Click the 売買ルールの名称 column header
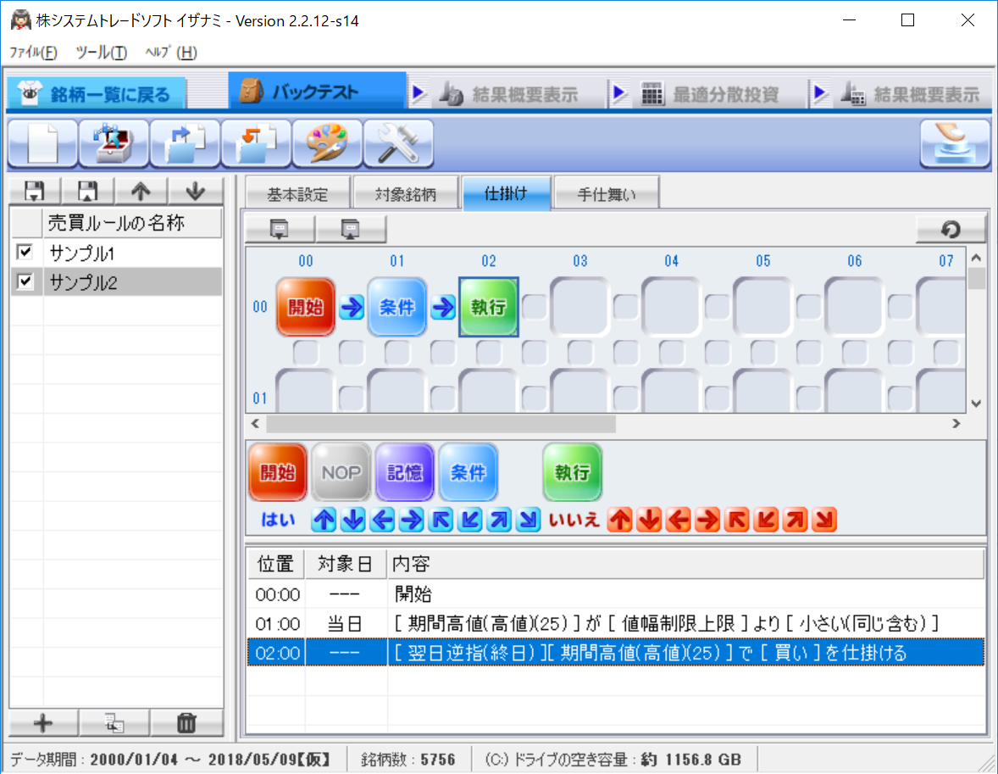Viewport: 998px width, 774px height. tap(132, 222)
